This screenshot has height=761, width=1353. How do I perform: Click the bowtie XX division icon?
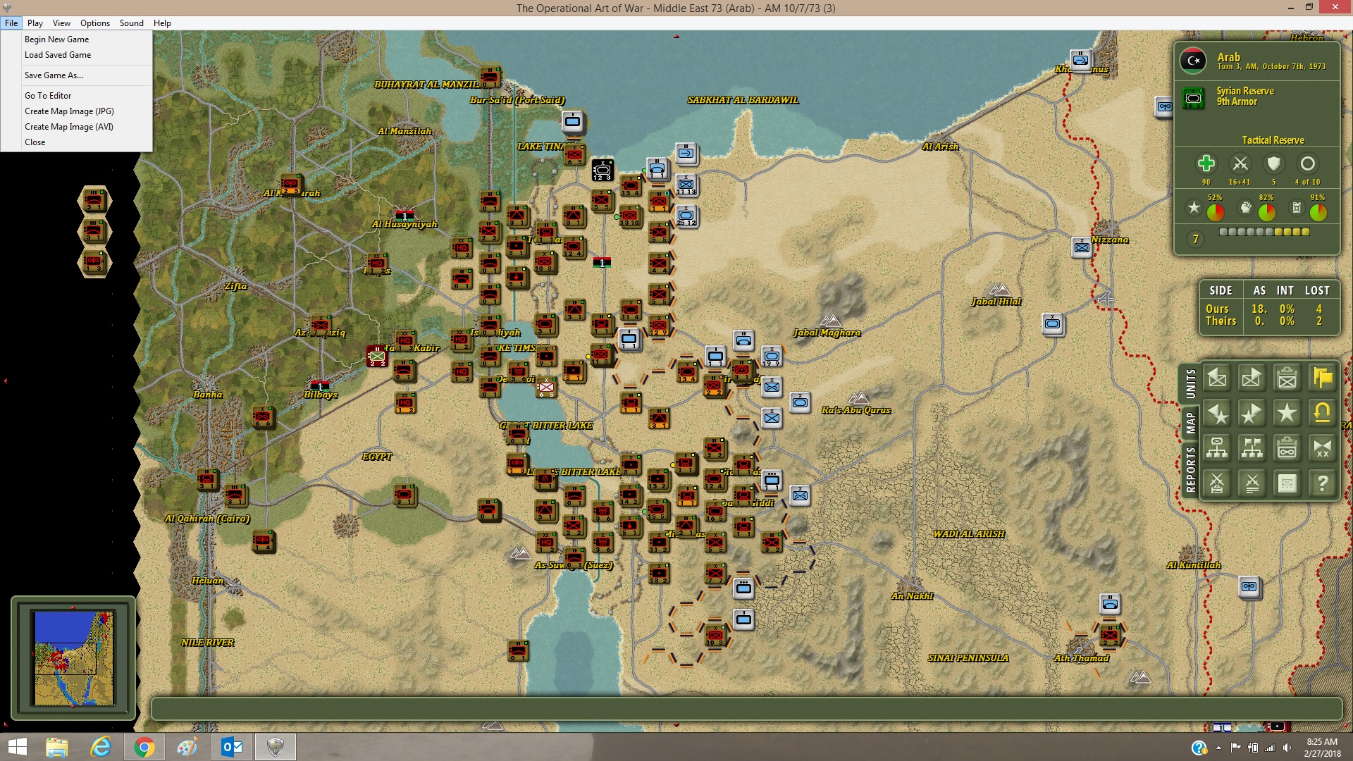click(1322, 448)
